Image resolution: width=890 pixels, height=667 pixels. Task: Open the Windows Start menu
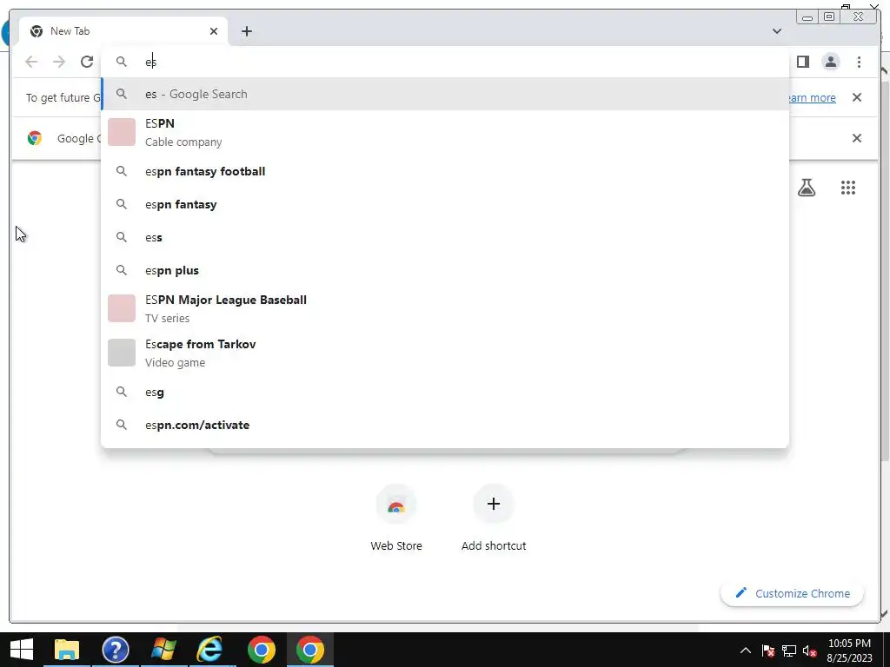tap(22, 650)
